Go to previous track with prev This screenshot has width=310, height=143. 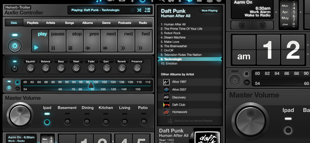(92, 41)
